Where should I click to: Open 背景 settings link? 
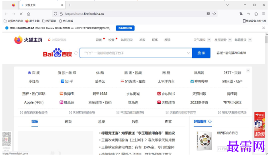99,40
